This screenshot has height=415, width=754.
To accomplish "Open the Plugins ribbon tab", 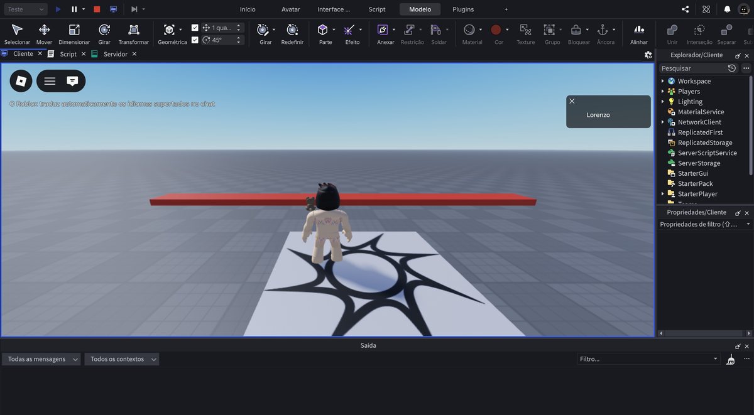I will (x=463, y=9).
